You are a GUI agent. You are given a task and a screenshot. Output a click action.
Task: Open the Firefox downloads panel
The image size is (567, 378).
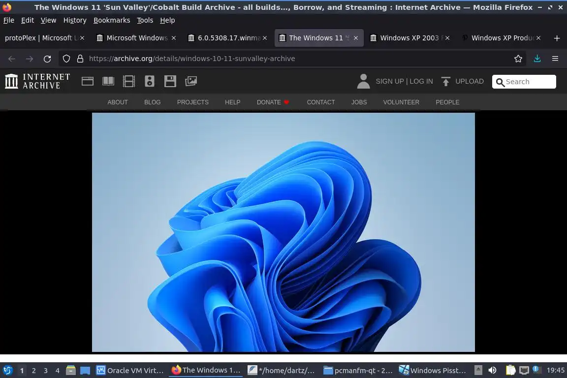537,59
